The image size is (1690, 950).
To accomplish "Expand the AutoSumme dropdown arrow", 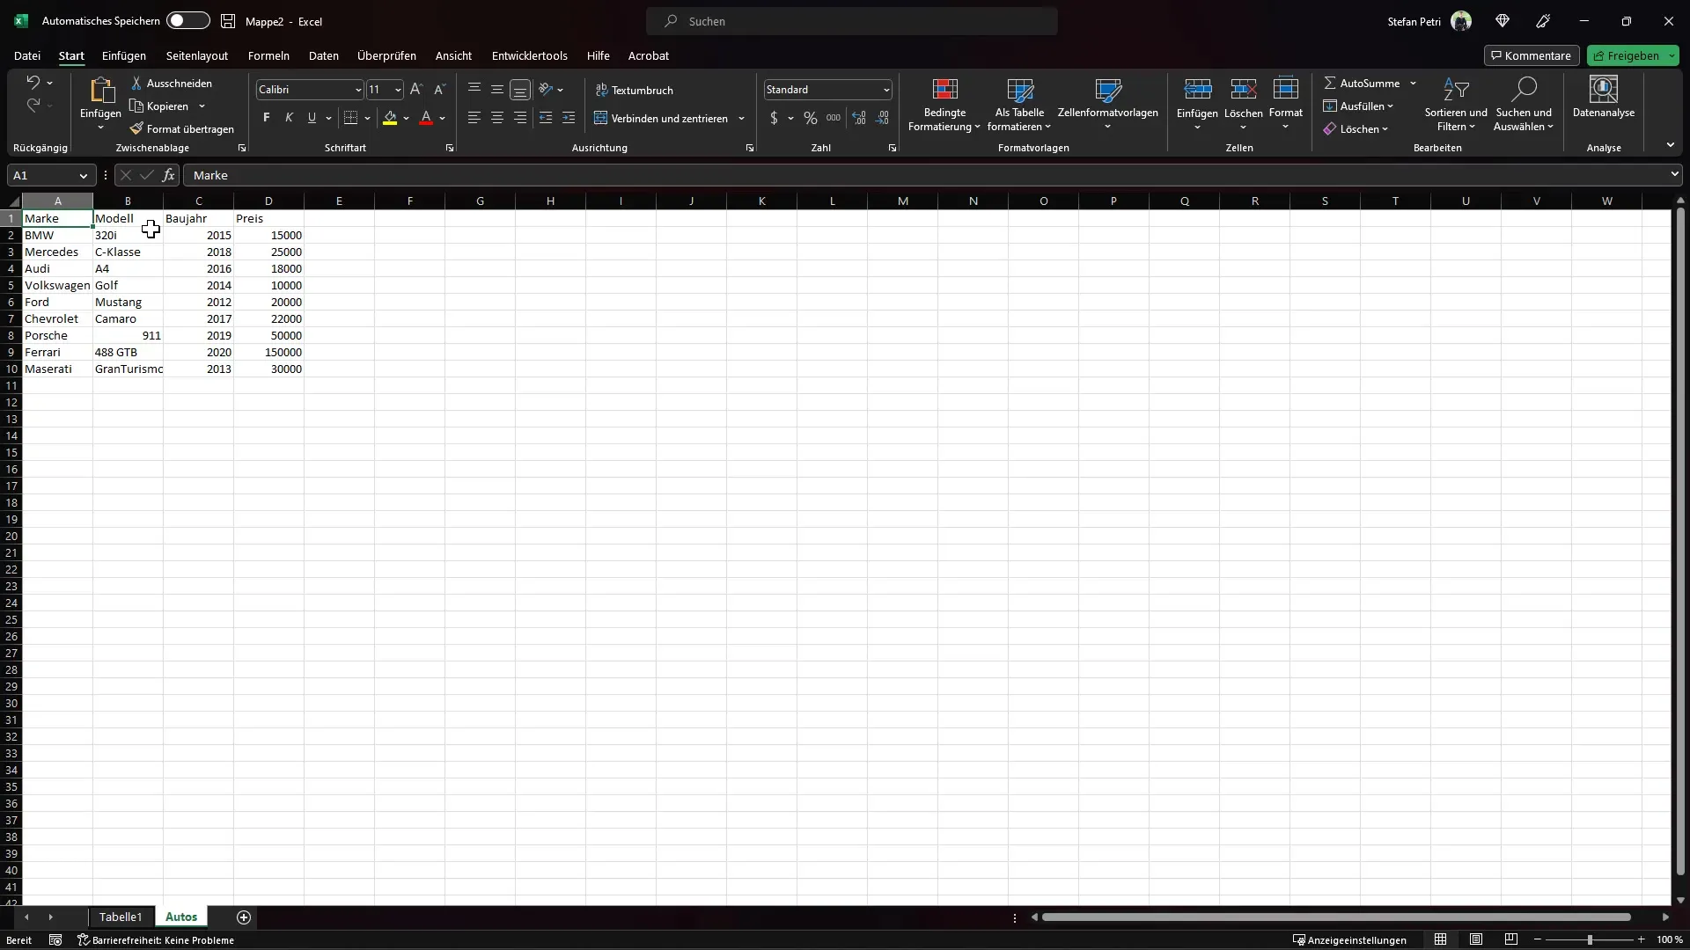I will (x=1413, y=84).
